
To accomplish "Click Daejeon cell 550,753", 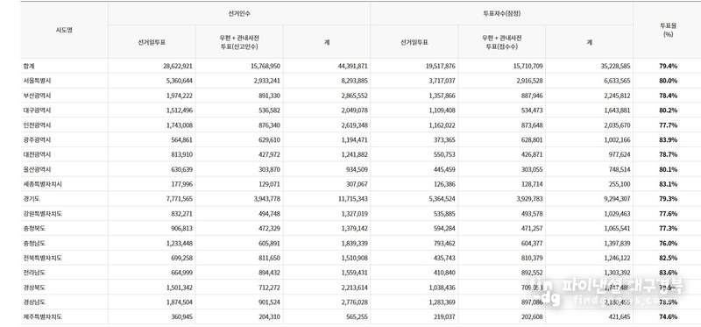I will click(x=445, y=154).
